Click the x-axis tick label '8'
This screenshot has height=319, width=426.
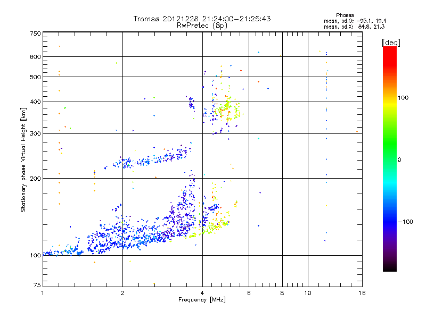coord(282,293)
